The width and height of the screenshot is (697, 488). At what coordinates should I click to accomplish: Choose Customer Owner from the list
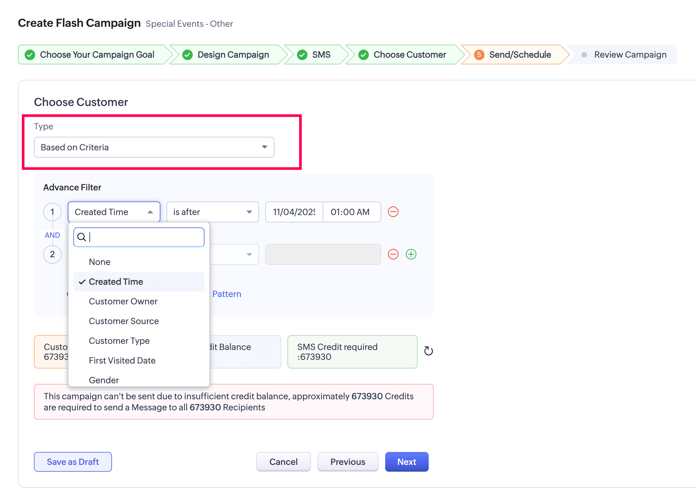(139, 301)
